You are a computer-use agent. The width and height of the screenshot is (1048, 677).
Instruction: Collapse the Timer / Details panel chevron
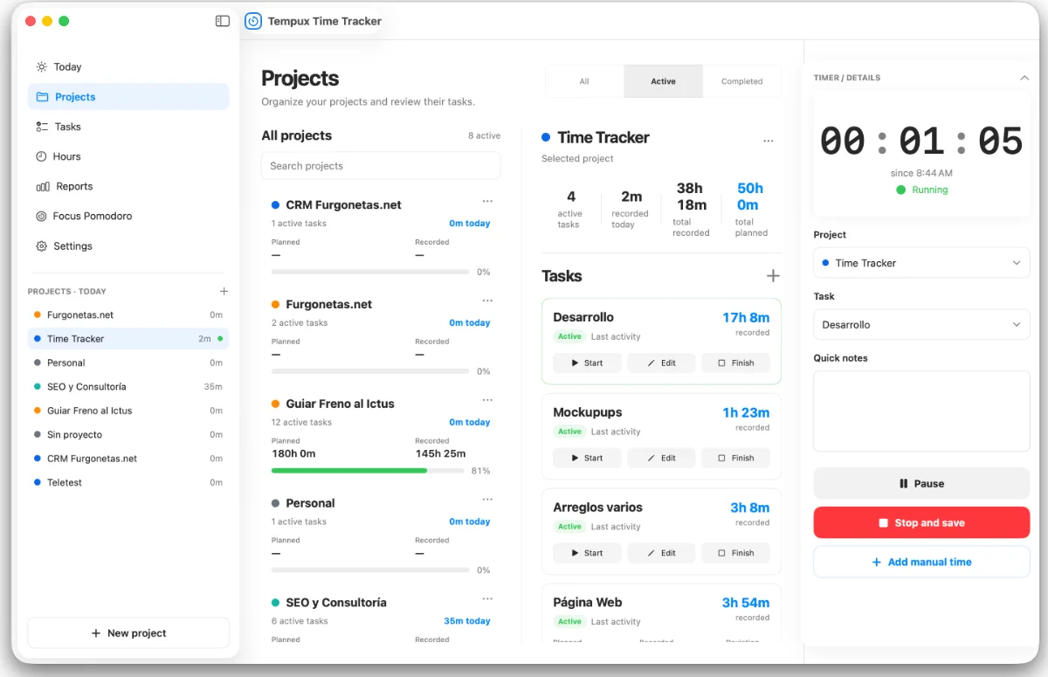click(x=1024, y=78)
